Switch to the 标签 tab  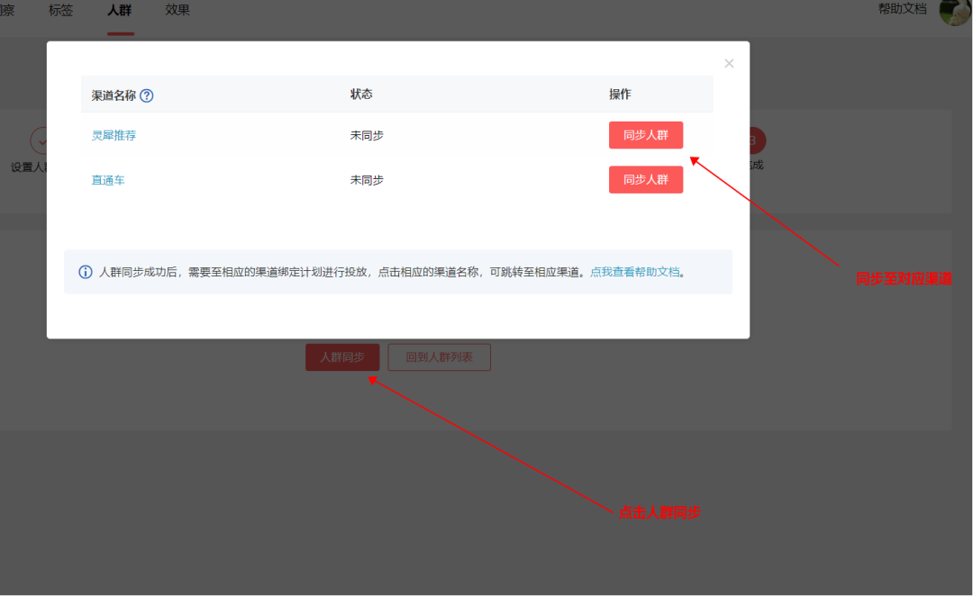[59, 11]
